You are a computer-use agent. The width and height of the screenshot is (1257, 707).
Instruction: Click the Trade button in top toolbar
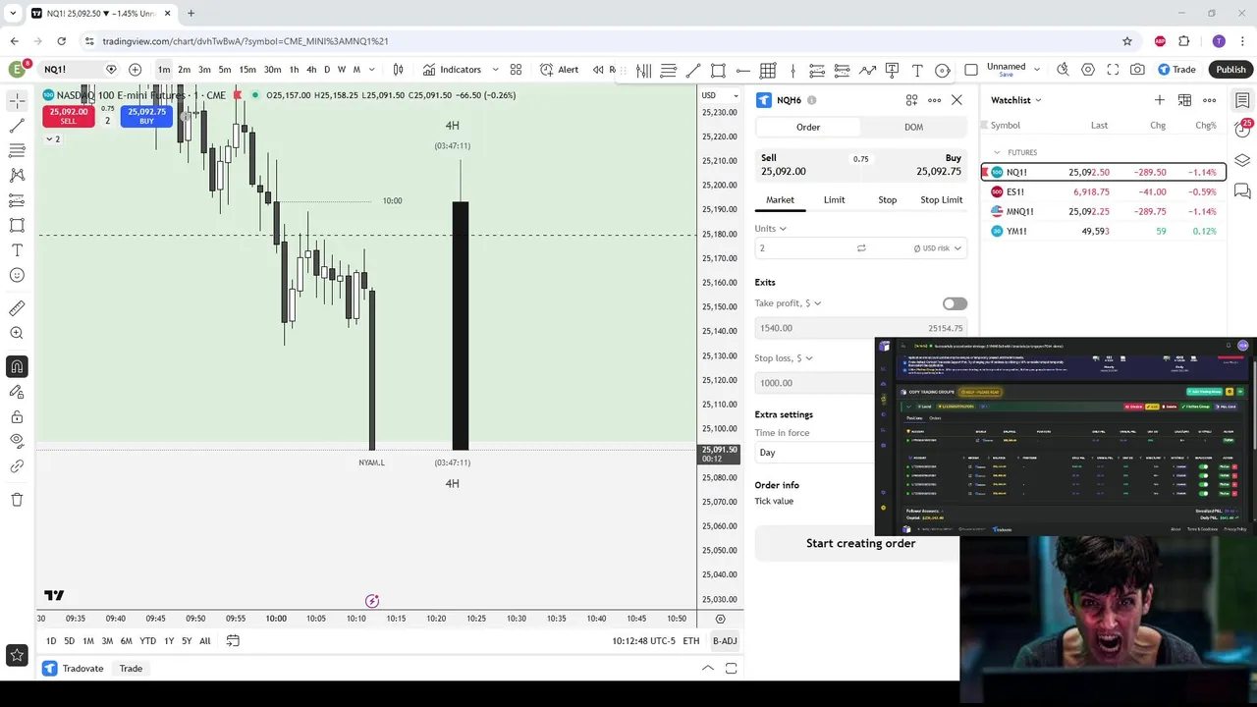(x=1176, y=70)
